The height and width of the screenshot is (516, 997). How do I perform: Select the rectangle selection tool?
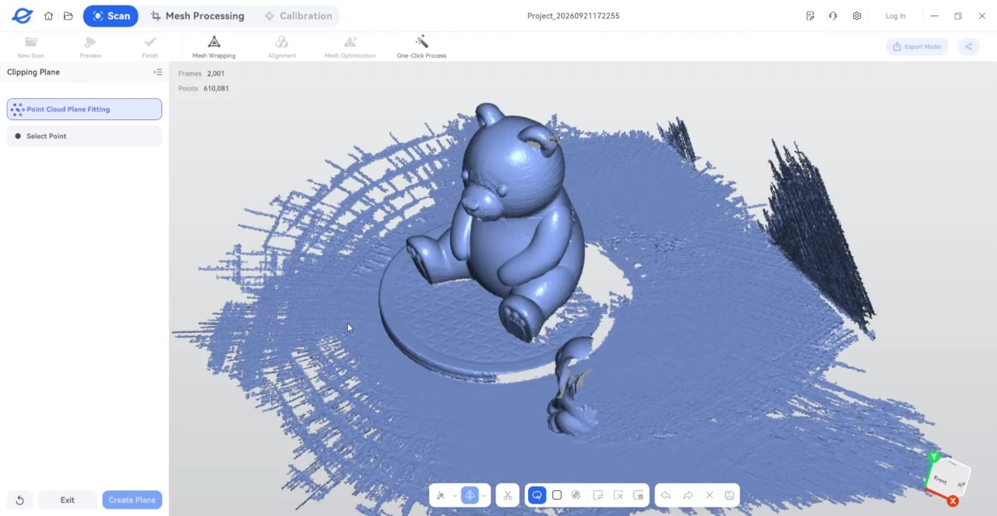[x=557, y=496]
